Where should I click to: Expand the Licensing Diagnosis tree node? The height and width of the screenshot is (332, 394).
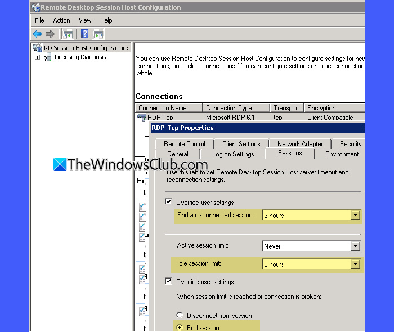37,57
